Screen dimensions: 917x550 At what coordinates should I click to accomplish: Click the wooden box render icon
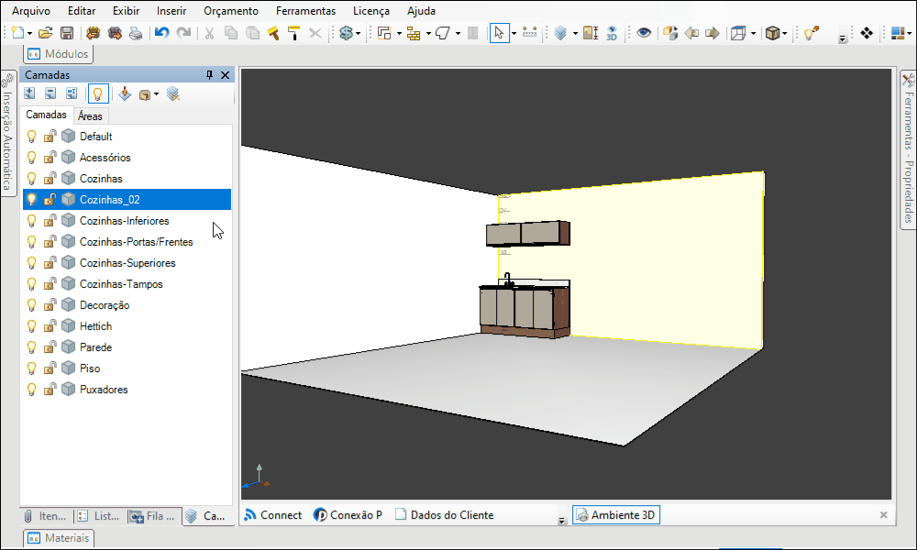point(772,33)
